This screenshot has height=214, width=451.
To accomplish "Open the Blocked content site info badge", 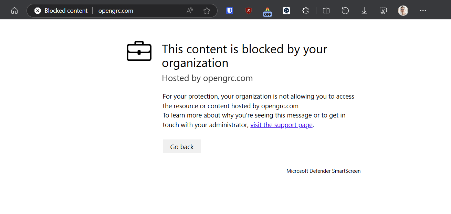I will point(61,11).
